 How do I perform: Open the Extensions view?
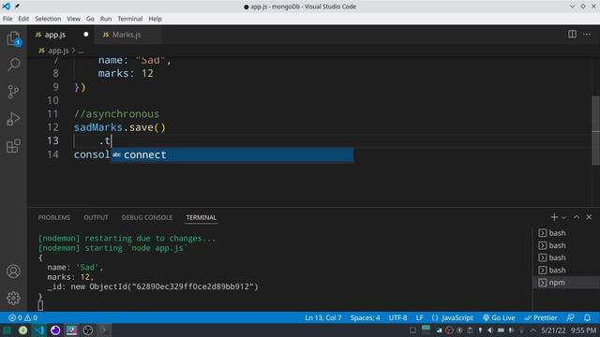coord(13,146)
